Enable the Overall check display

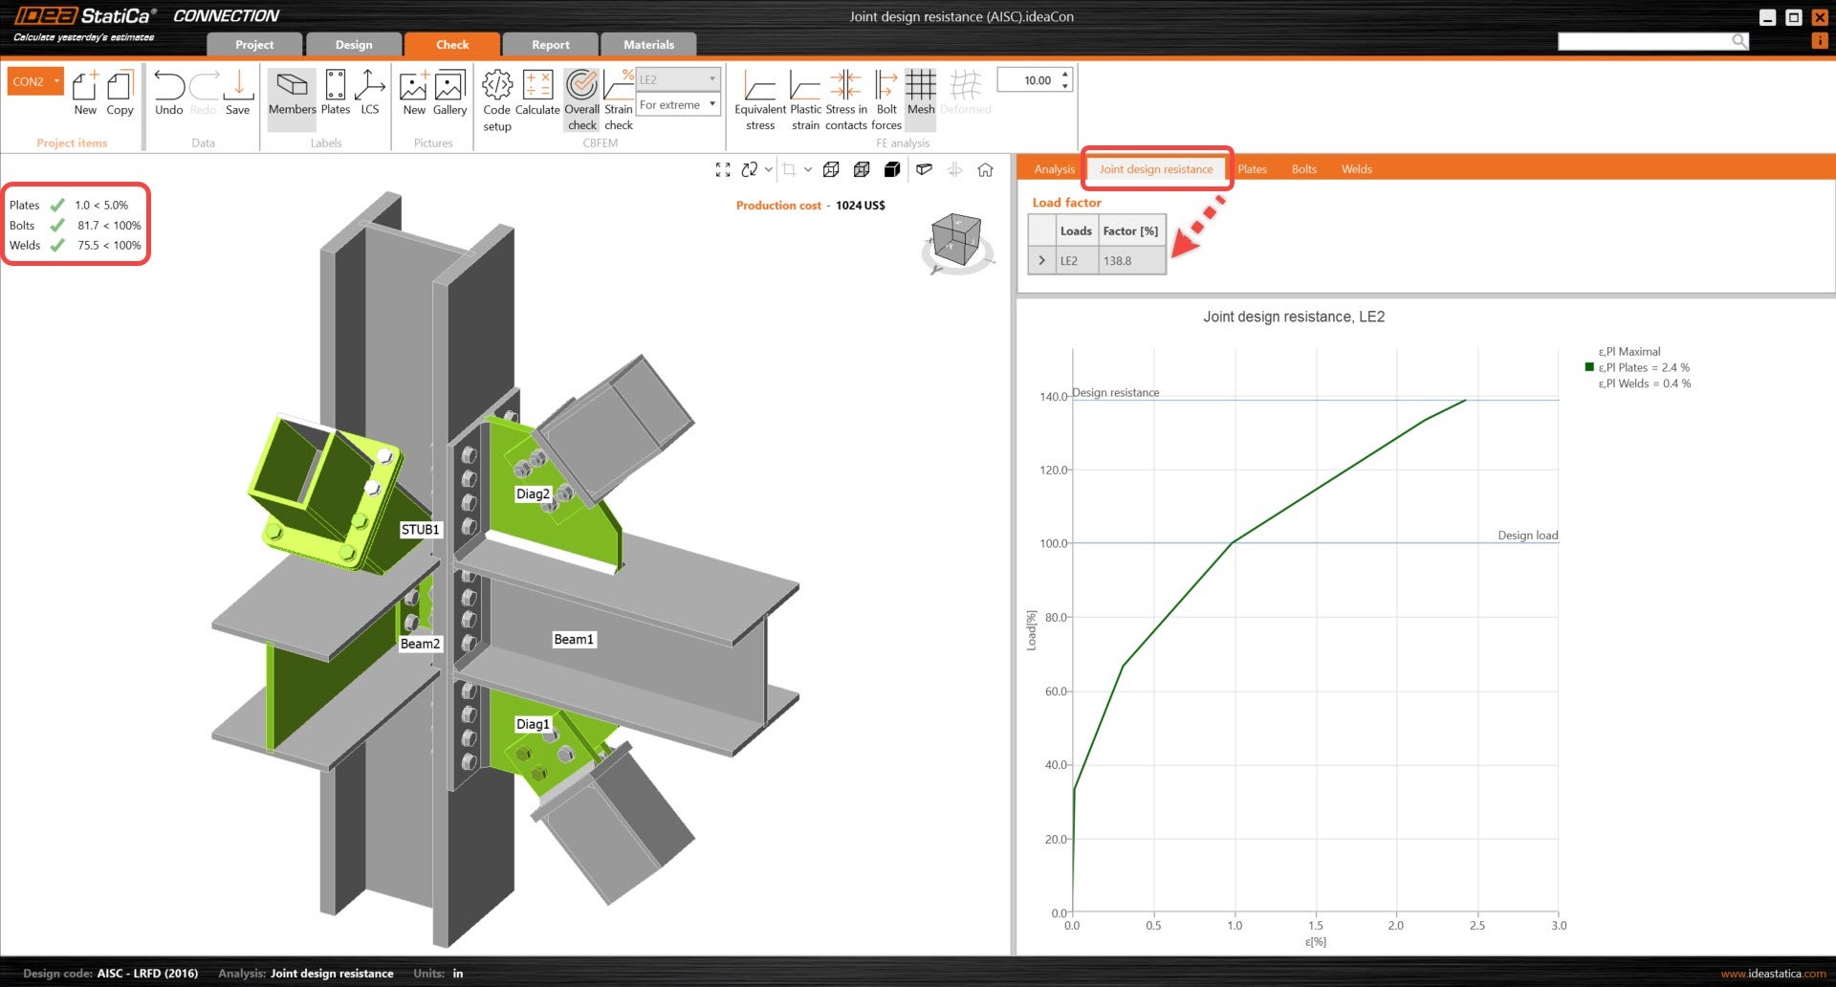(582, 94)
